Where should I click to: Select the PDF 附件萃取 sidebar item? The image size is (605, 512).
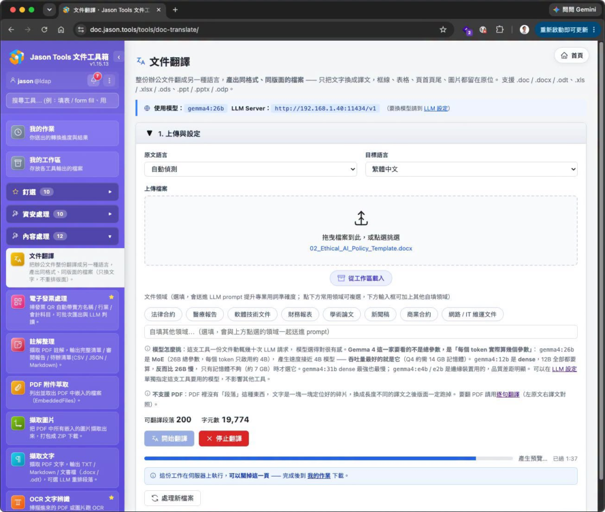pyautogui.click(x=62, y=392)
